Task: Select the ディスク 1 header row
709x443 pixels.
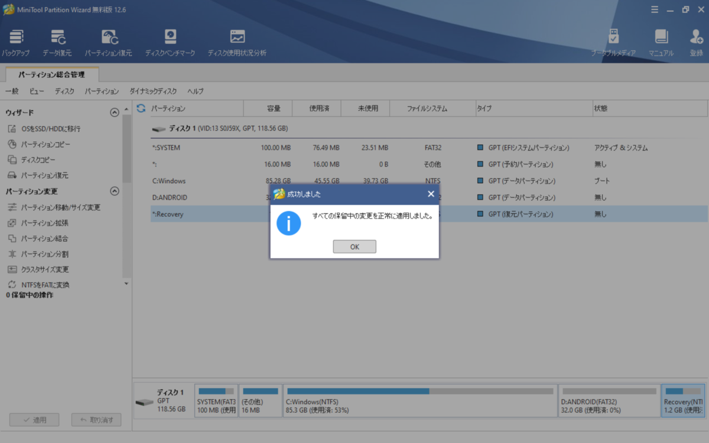Action: (x=428, y=128)
